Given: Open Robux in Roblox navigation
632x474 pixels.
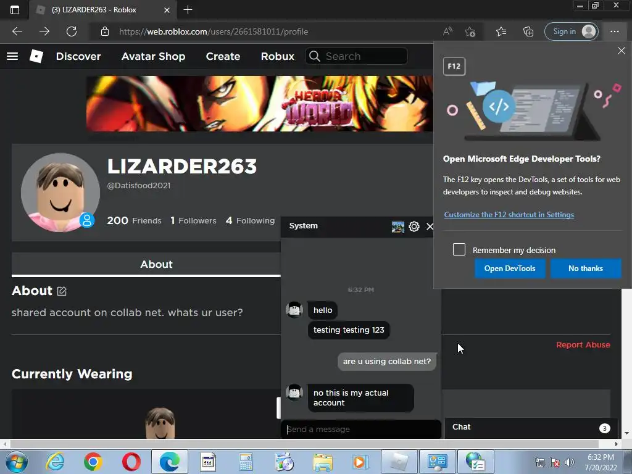Looking at the screenshot, I should [x=277, y=56].
